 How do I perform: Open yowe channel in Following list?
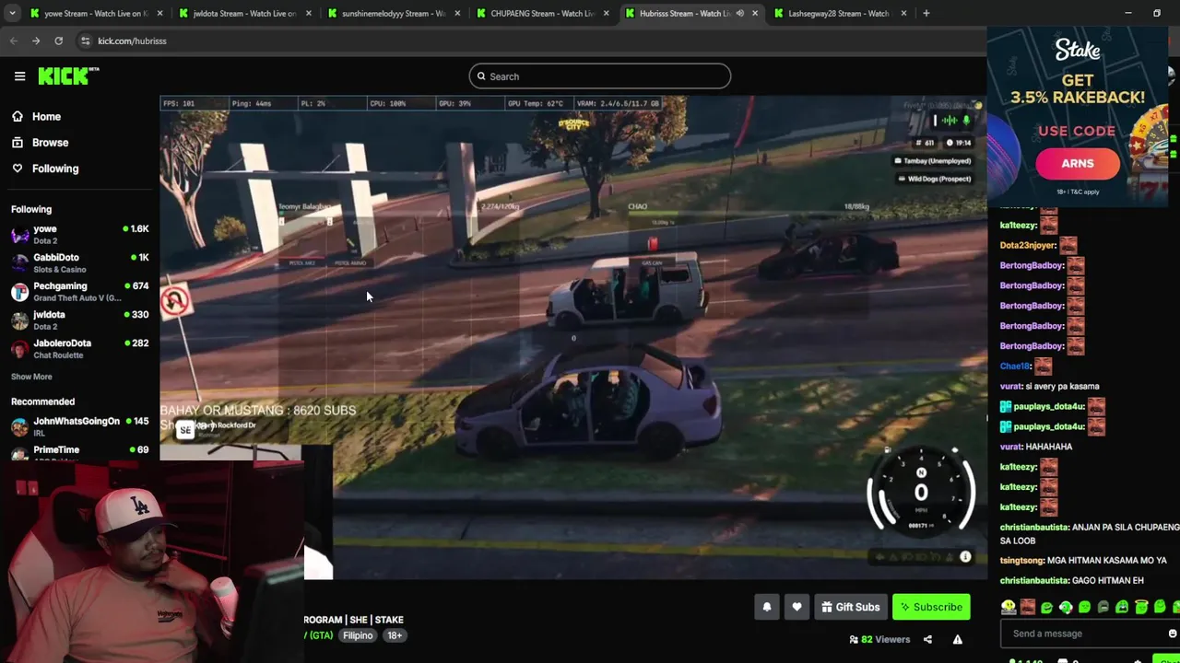tap(79, 234)
